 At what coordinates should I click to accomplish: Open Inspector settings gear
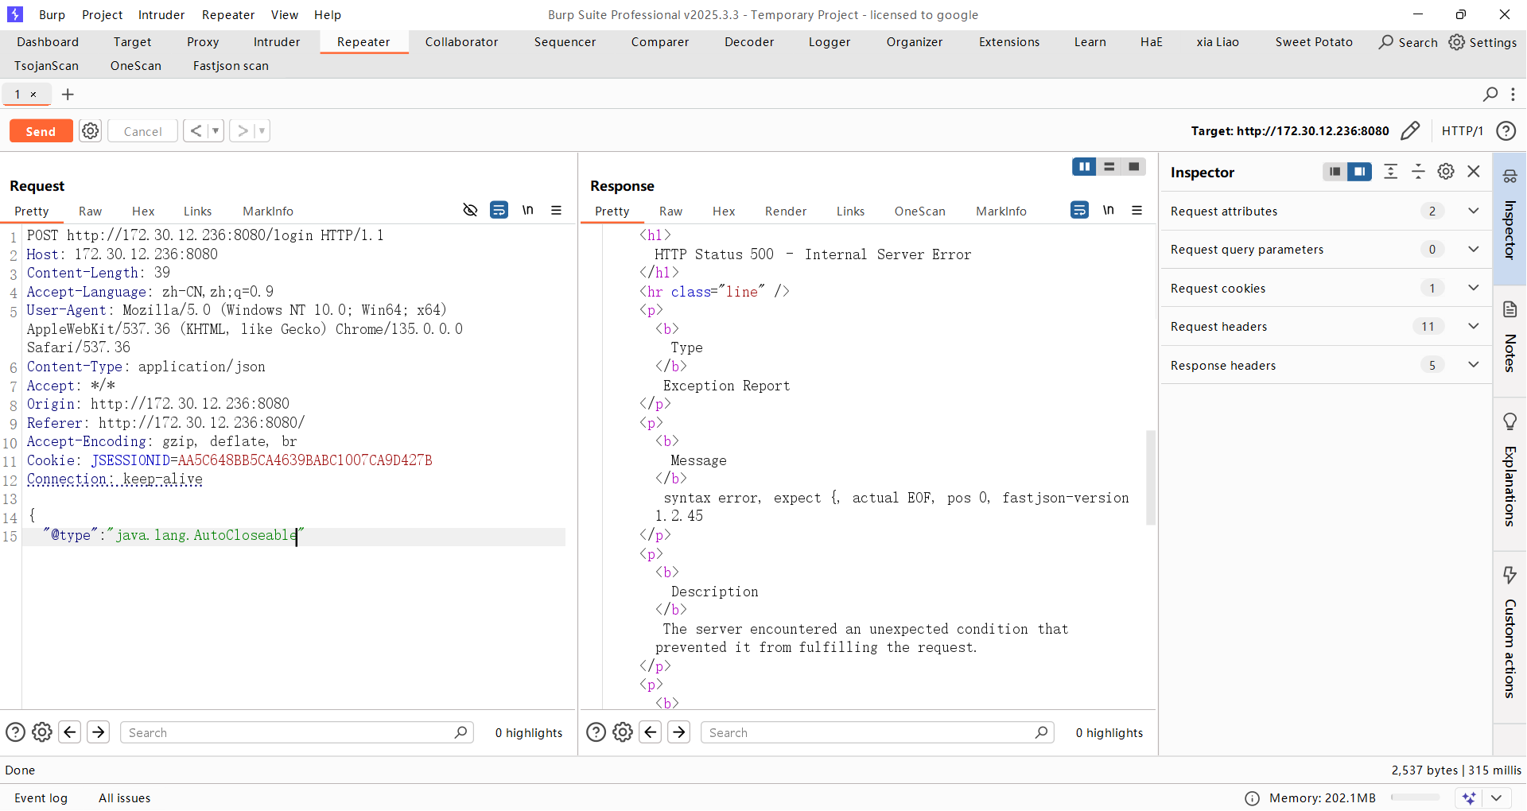tap(1446, 172)
